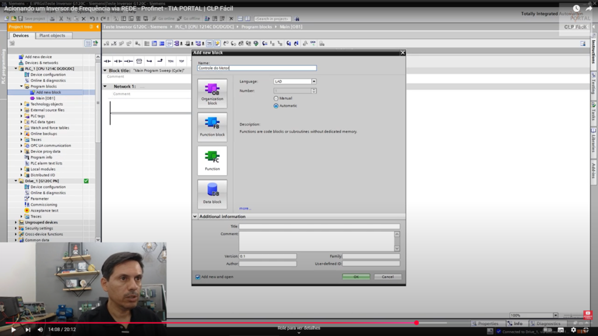The image size is (598, 336).
Task: Choose the Function (FC) block type
Action: [x=212, y=160]
